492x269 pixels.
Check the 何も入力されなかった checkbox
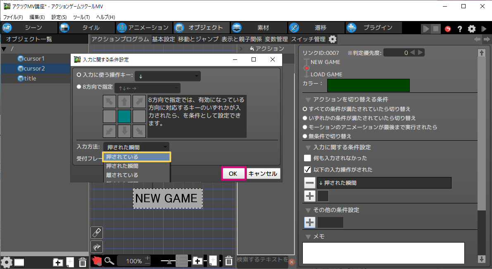(x=307, y=158)
